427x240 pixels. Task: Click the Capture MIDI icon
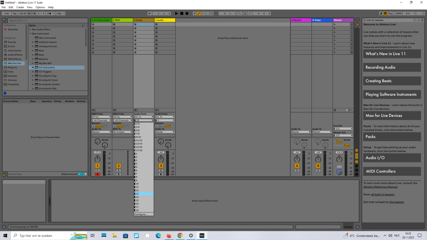(207, 13)
